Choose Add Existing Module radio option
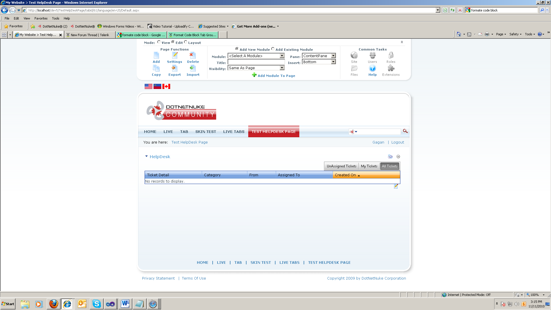The height and width of the screenshot is (310, 551). 273,49
